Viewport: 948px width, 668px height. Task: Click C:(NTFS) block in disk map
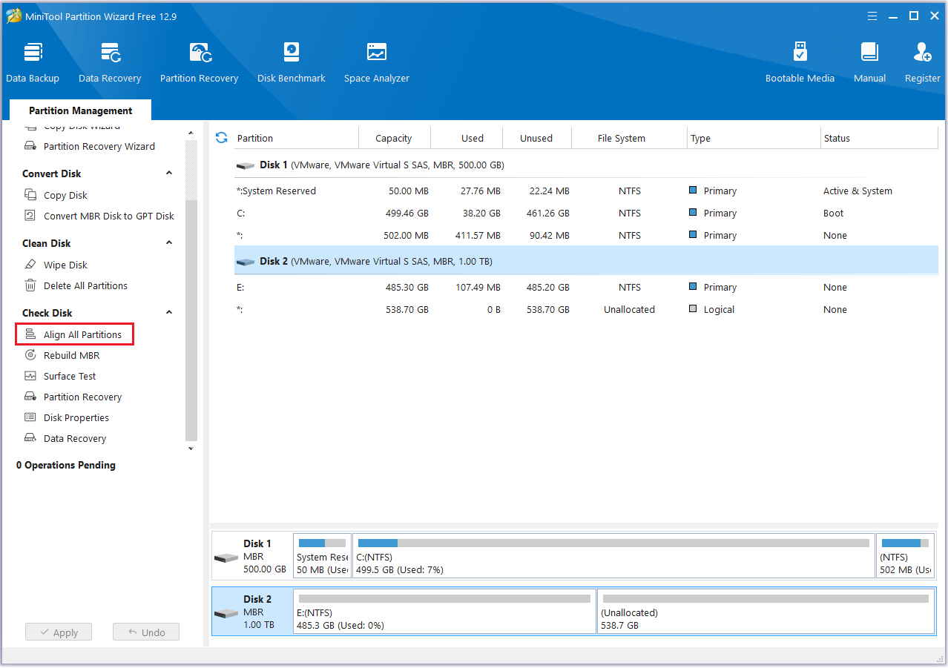(x=613, y=555)
